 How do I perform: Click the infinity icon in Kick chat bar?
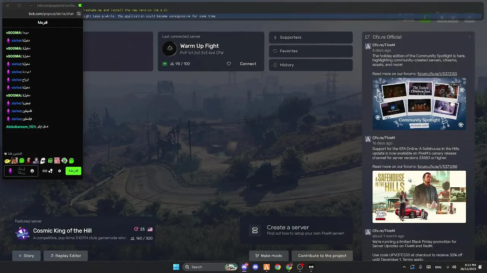[45, 171]
